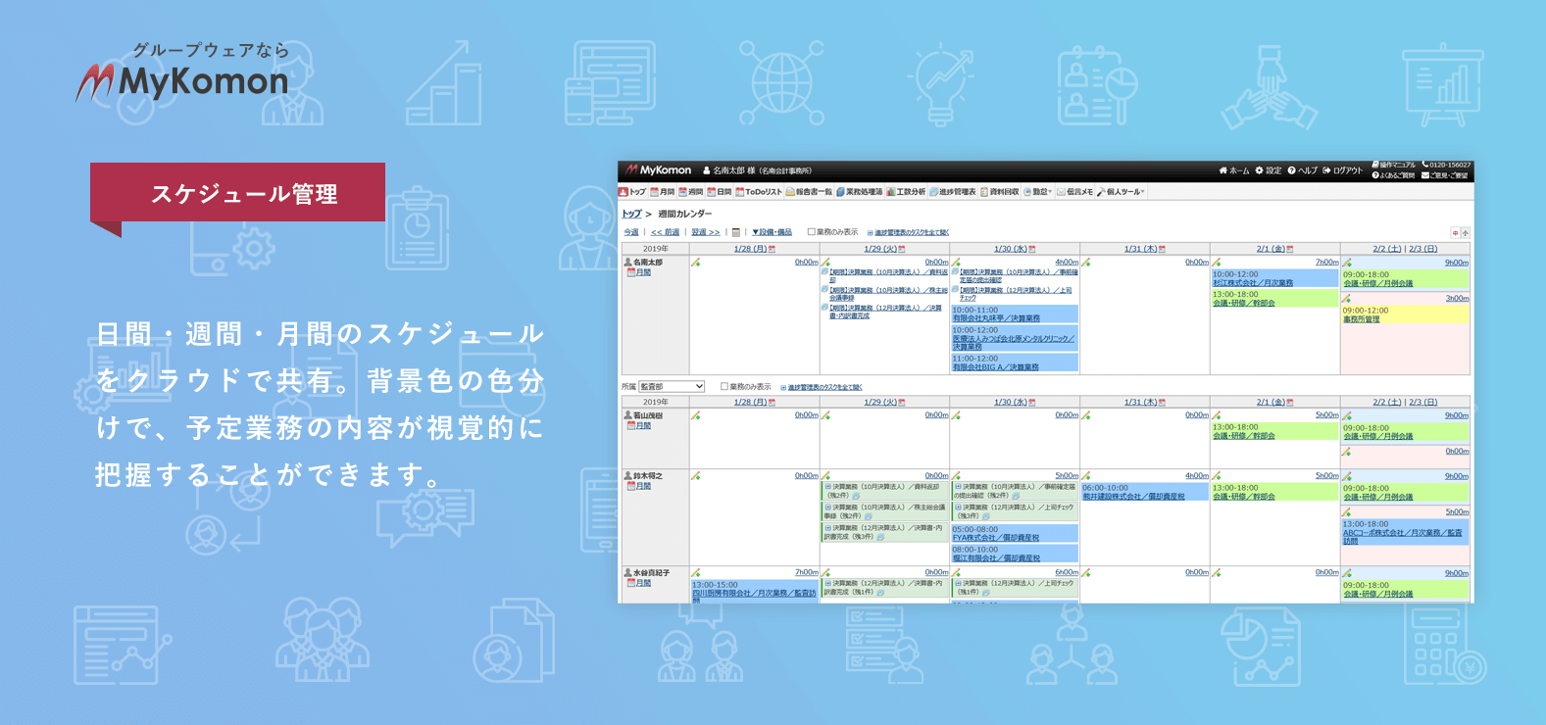Open the 有限会社丸味亭/決算業務 event

tap(997, 318)
